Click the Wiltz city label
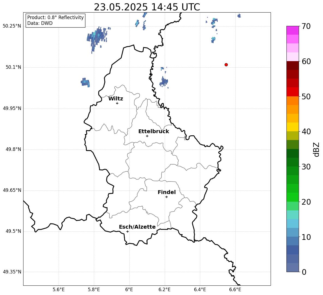 click(x=116, y=99)
